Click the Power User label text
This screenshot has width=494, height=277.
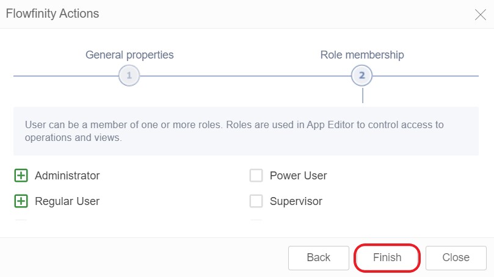298,176
